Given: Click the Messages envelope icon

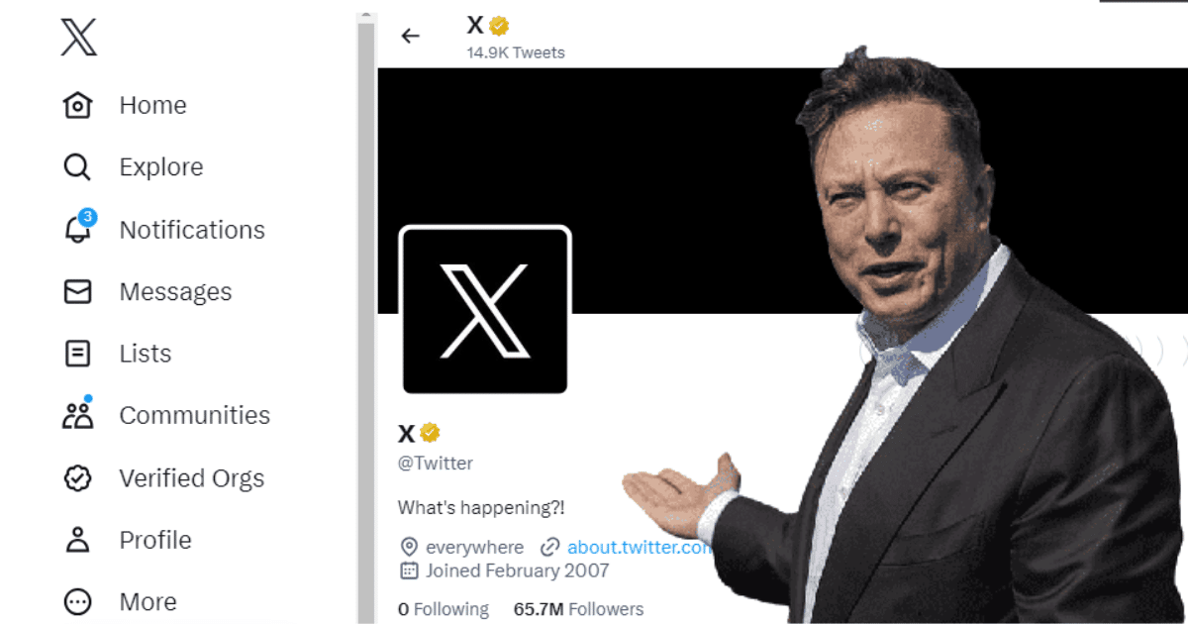Looking at the screenshot, I should pos(77,291).
